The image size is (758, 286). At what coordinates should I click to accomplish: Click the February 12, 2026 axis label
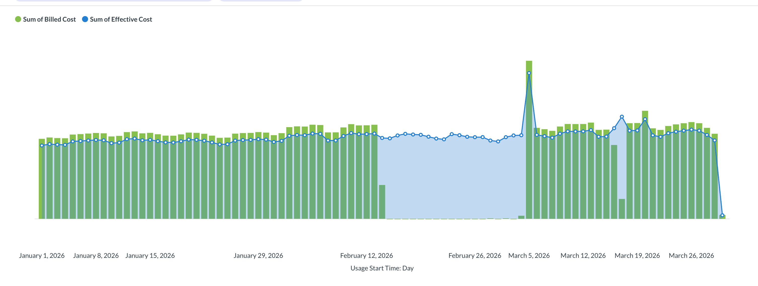coord(366,256)
